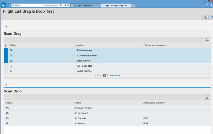The image size is (213, 134).
Task: Collapse the Scarr Drag panel arrow
Action: (7, 26)
